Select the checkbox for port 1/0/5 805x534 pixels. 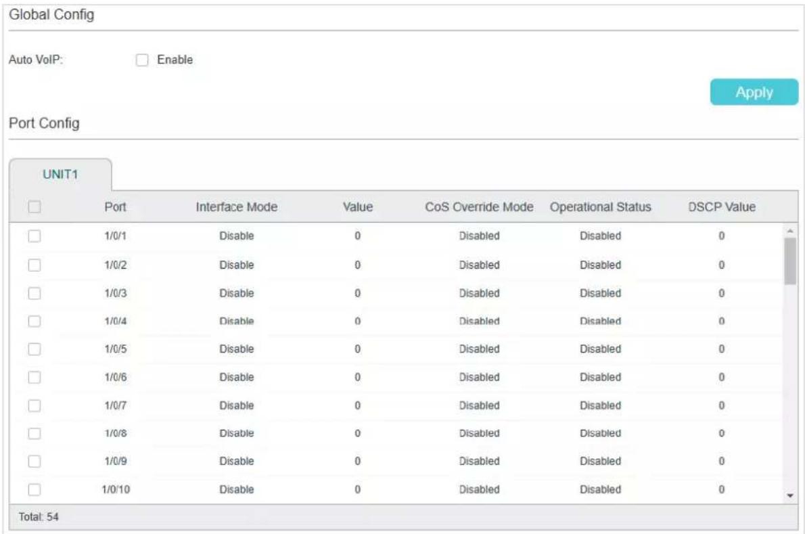34,349
